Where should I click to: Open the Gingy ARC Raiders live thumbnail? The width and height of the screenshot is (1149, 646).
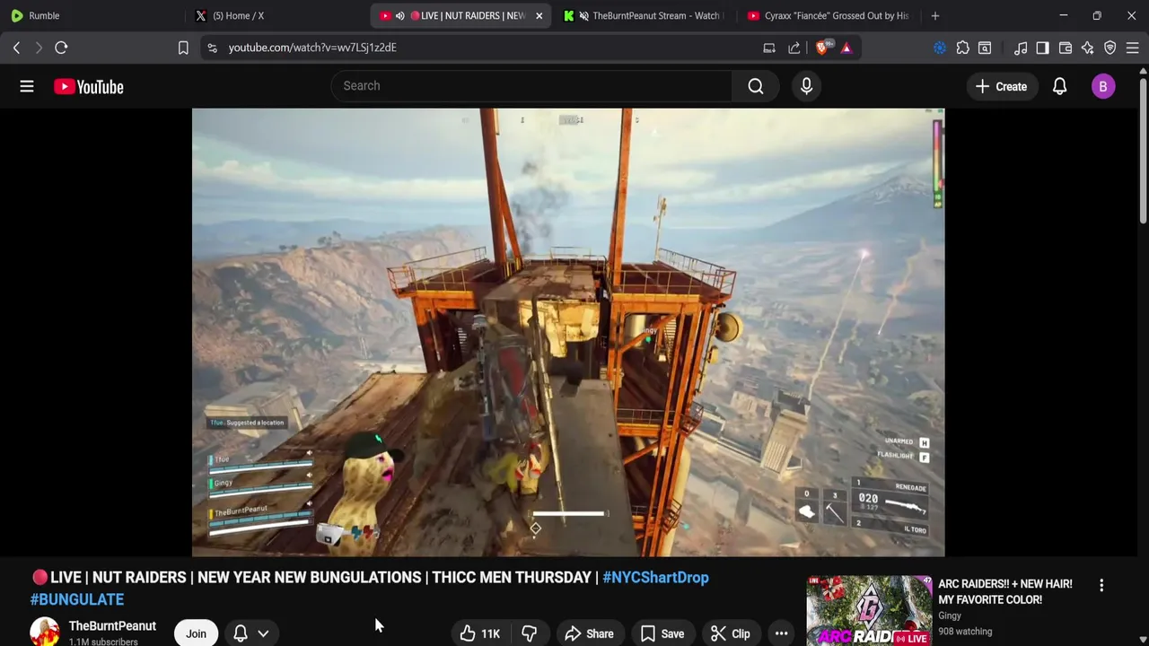[x=869, y=611]
